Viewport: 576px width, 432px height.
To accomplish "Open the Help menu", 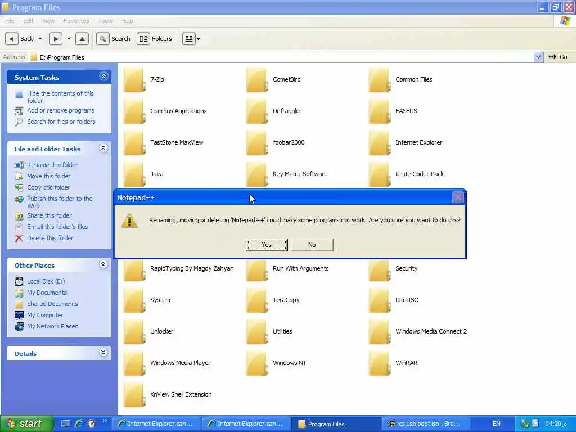I will [x=127, y=21].
